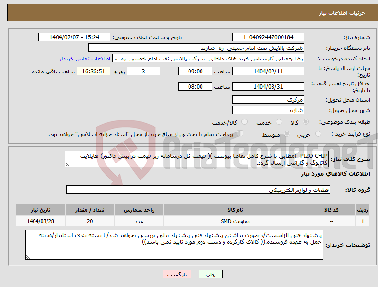
Task: Click the response deadline date 1404/02/11
Action: click(268, 71)
